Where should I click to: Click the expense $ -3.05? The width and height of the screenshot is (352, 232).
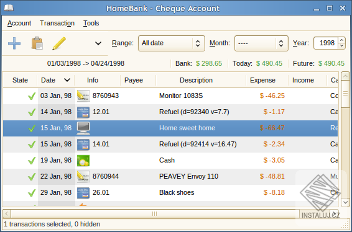(x=274, y=160)
